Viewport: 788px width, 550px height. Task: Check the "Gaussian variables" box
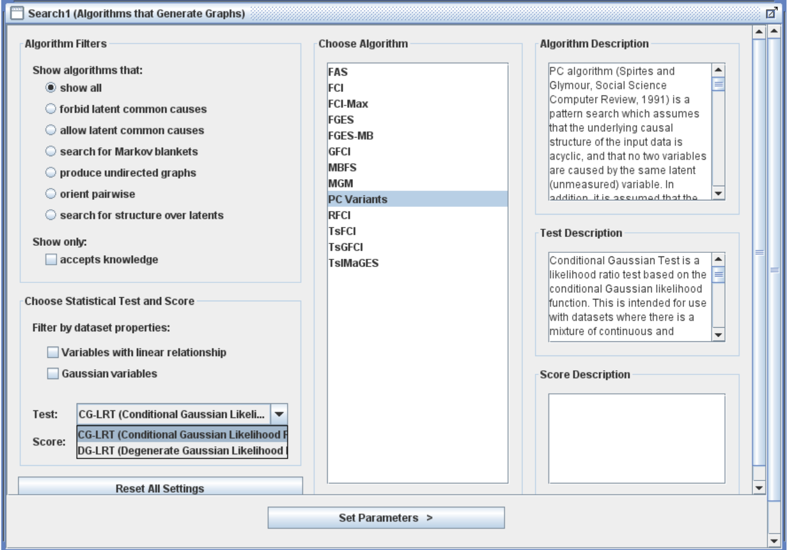(x=53, y=374)
